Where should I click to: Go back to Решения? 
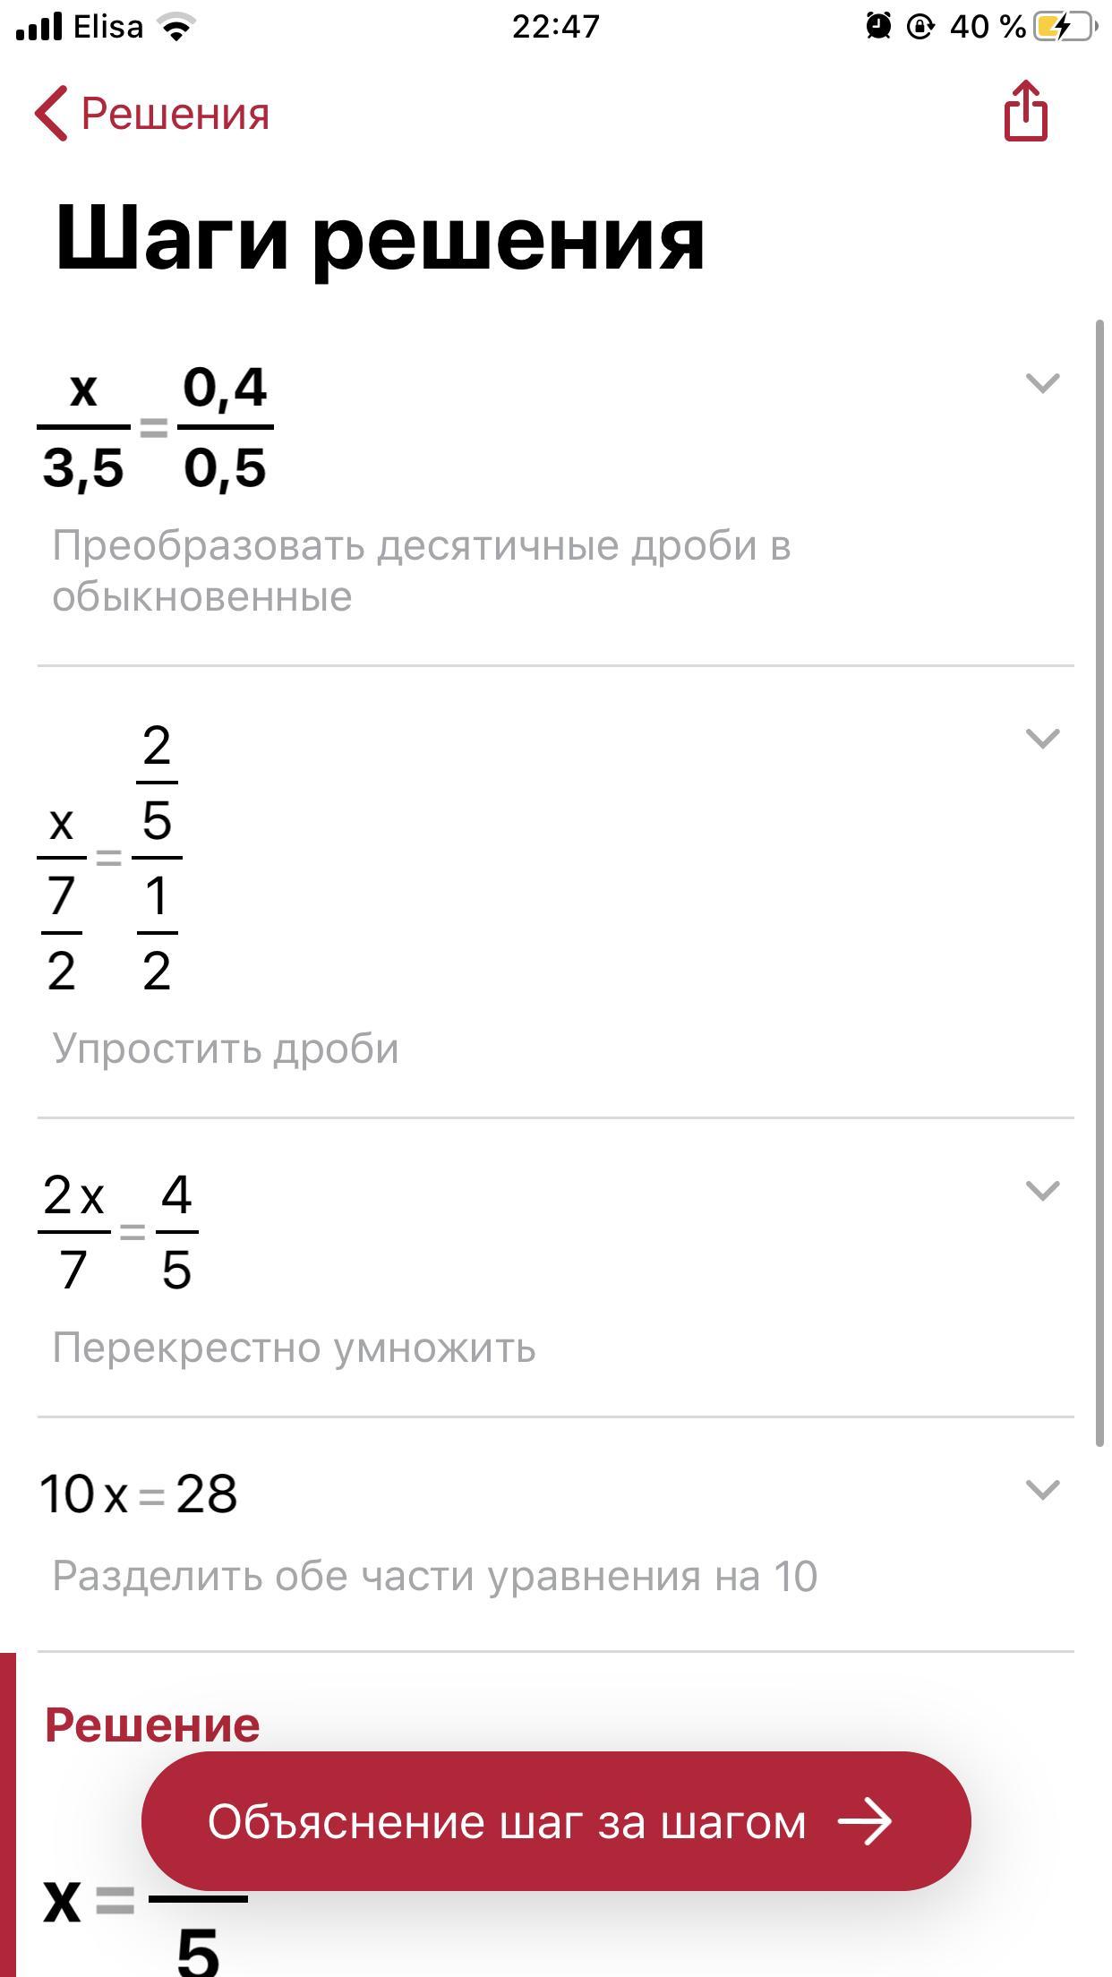(x=152, y=114)
